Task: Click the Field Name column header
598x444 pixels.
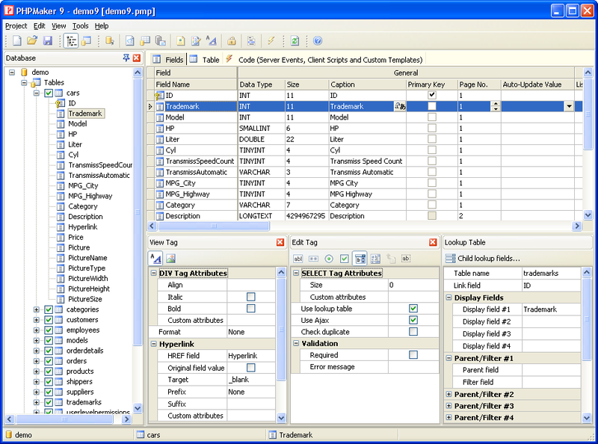Action: [196, 84]
